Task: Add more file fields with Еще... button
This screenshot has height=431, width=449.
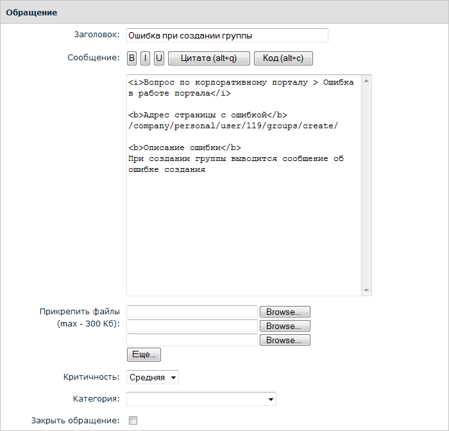Action: pos(144,355)
